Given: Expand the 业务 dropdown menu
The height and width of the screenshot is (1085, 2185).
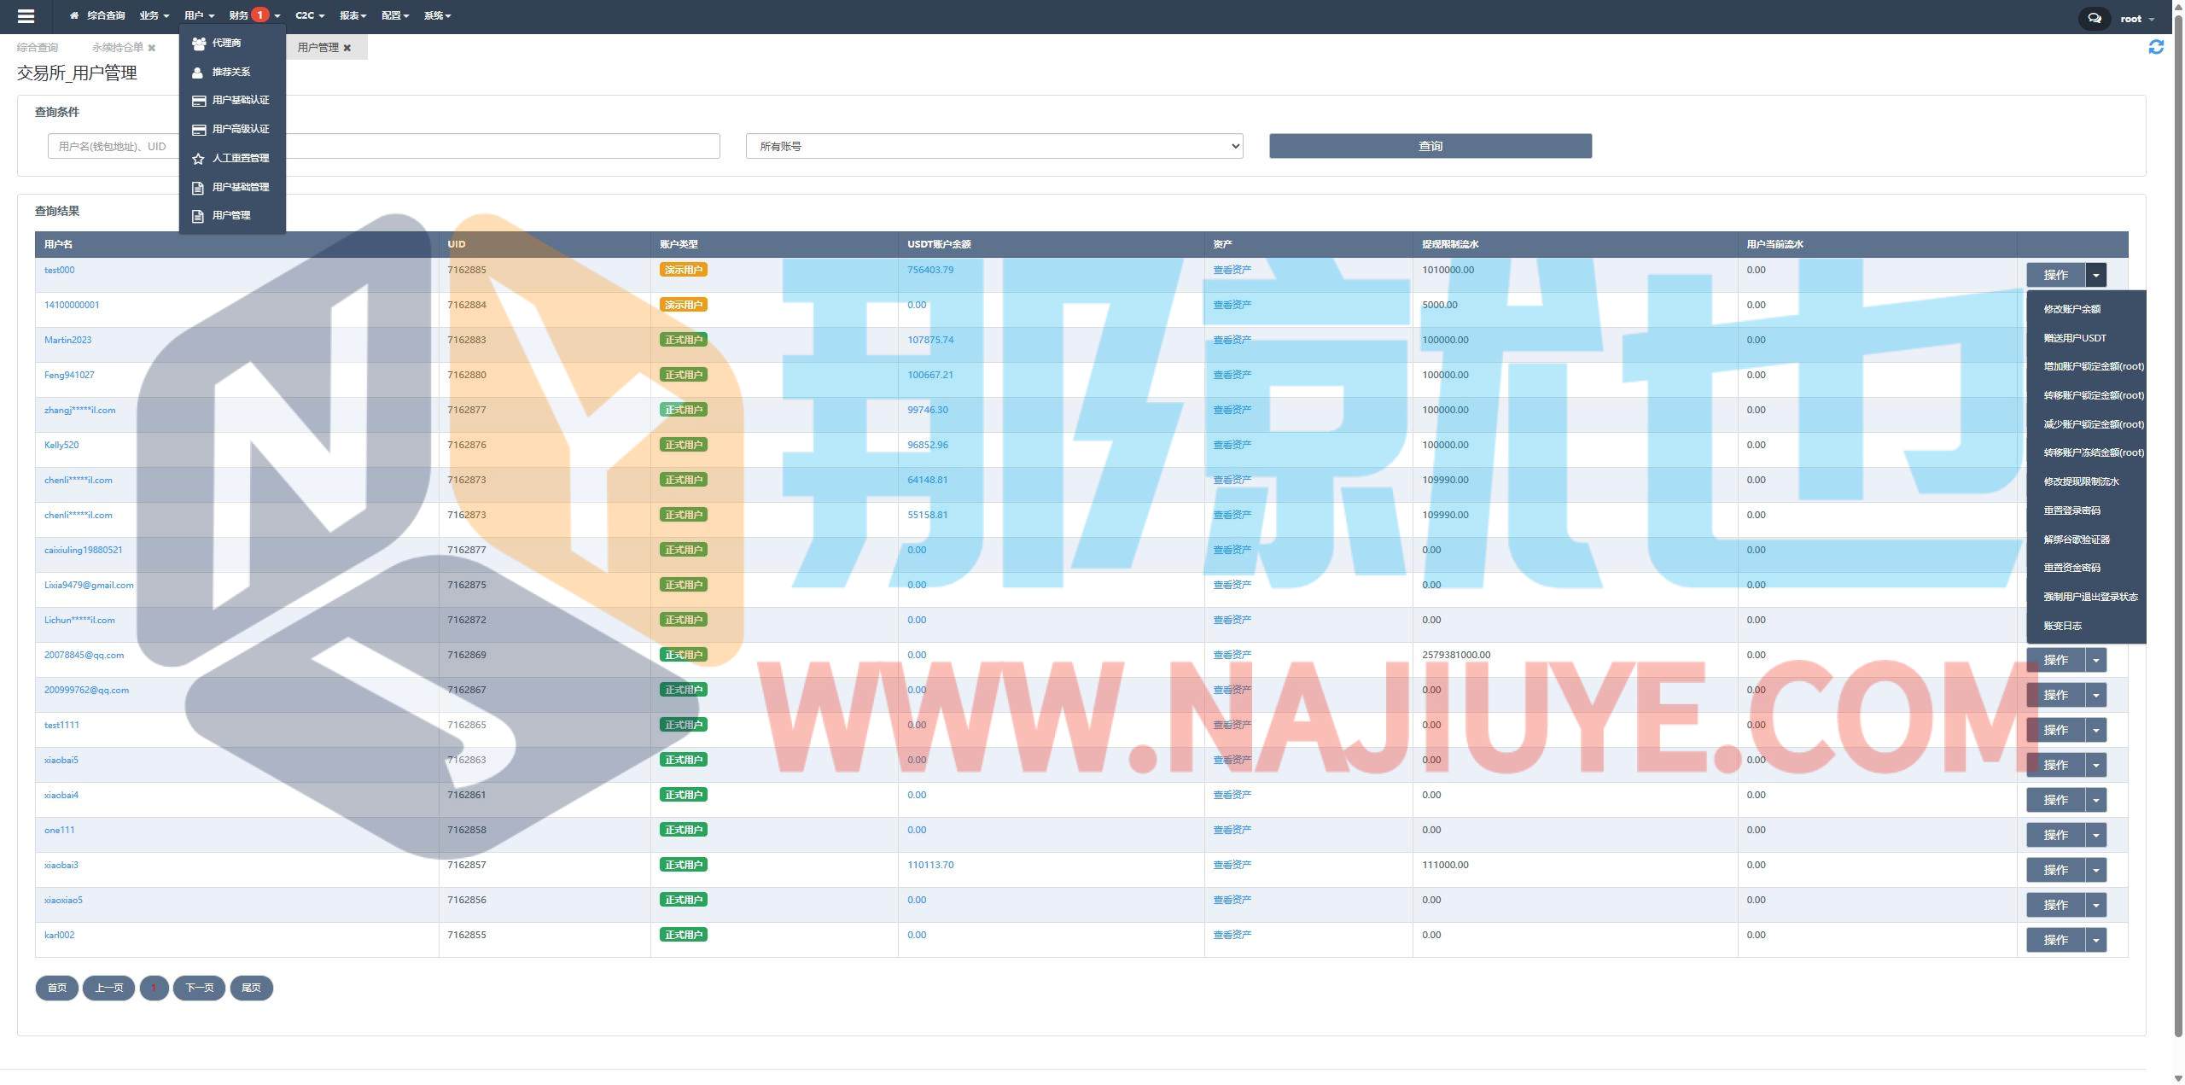Looking at the screenshot, I should 154,16.
